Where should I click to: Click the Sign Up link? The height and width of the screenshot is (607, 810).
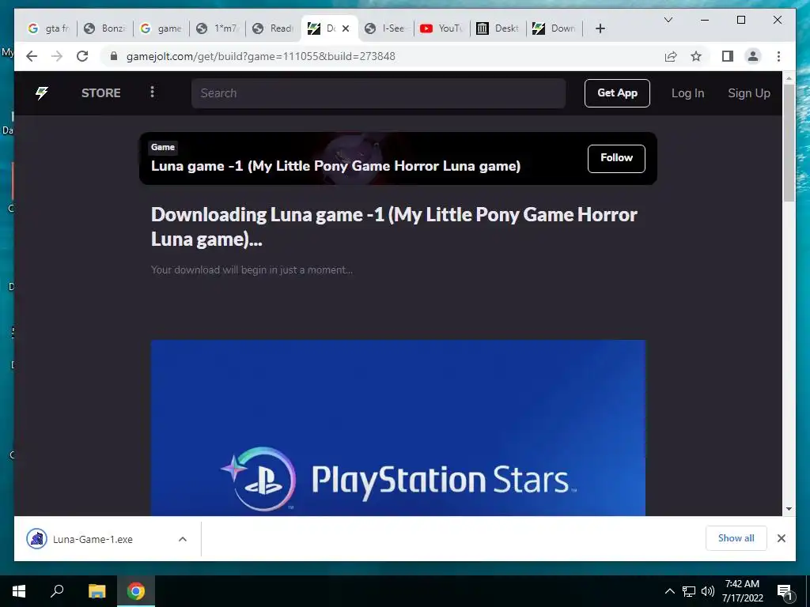748,93
